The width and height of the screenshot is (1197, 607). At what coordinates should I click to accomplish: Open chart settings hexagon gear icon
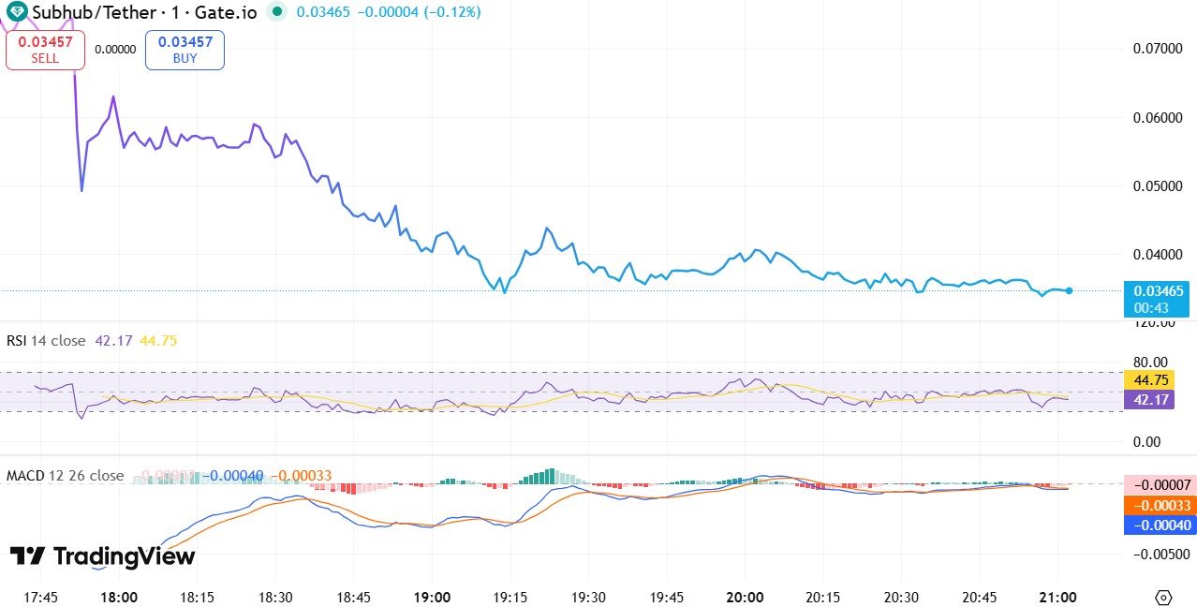click(x=1164, y=598)
